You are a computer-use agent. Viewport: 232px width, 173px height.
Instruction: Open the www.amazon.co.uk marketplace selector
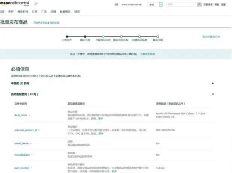pos(131,5)
